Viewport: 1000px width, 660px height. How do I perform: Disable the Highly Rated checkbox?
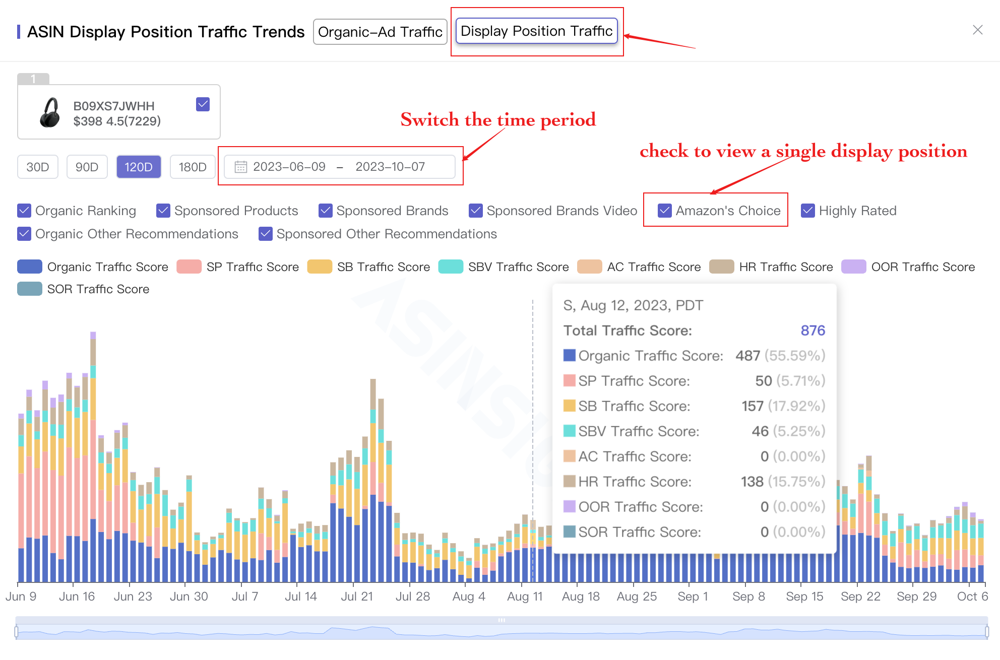click(807, 210)
